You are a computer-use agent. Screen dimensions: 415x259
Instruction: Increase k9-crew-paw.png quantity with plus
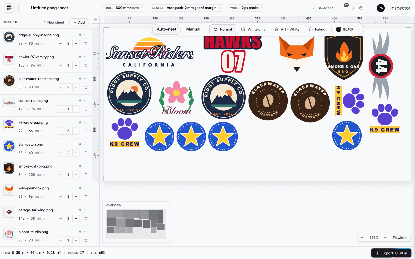(x=76, y=131)
